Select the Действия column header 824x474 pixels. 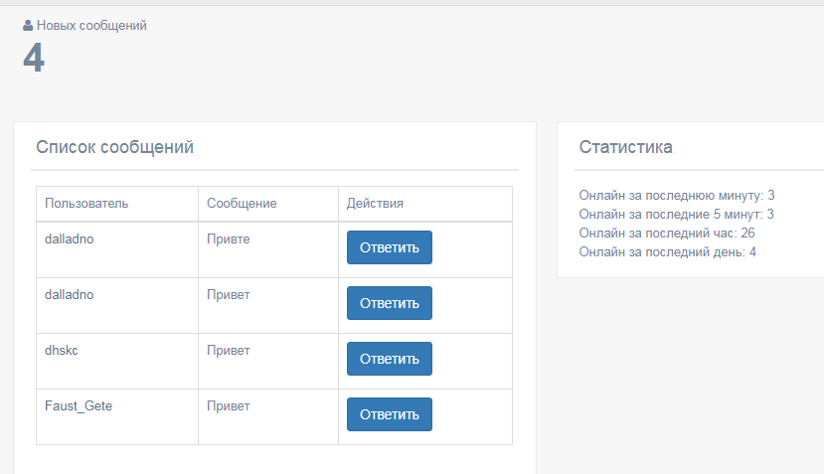click(375, 204)
